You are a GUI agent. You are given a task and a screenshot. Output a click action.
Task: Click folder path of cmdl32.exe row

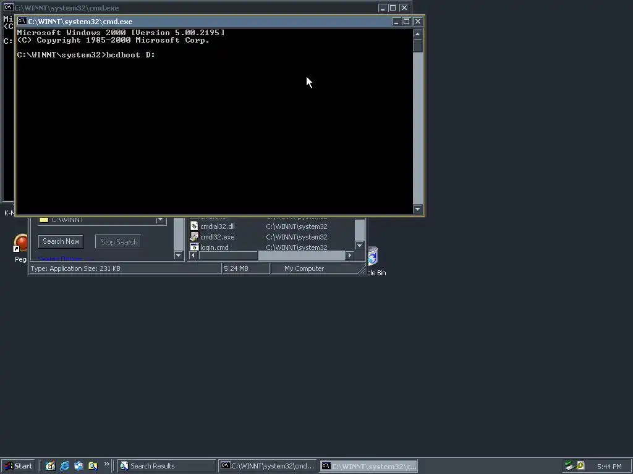pos(297,237)
